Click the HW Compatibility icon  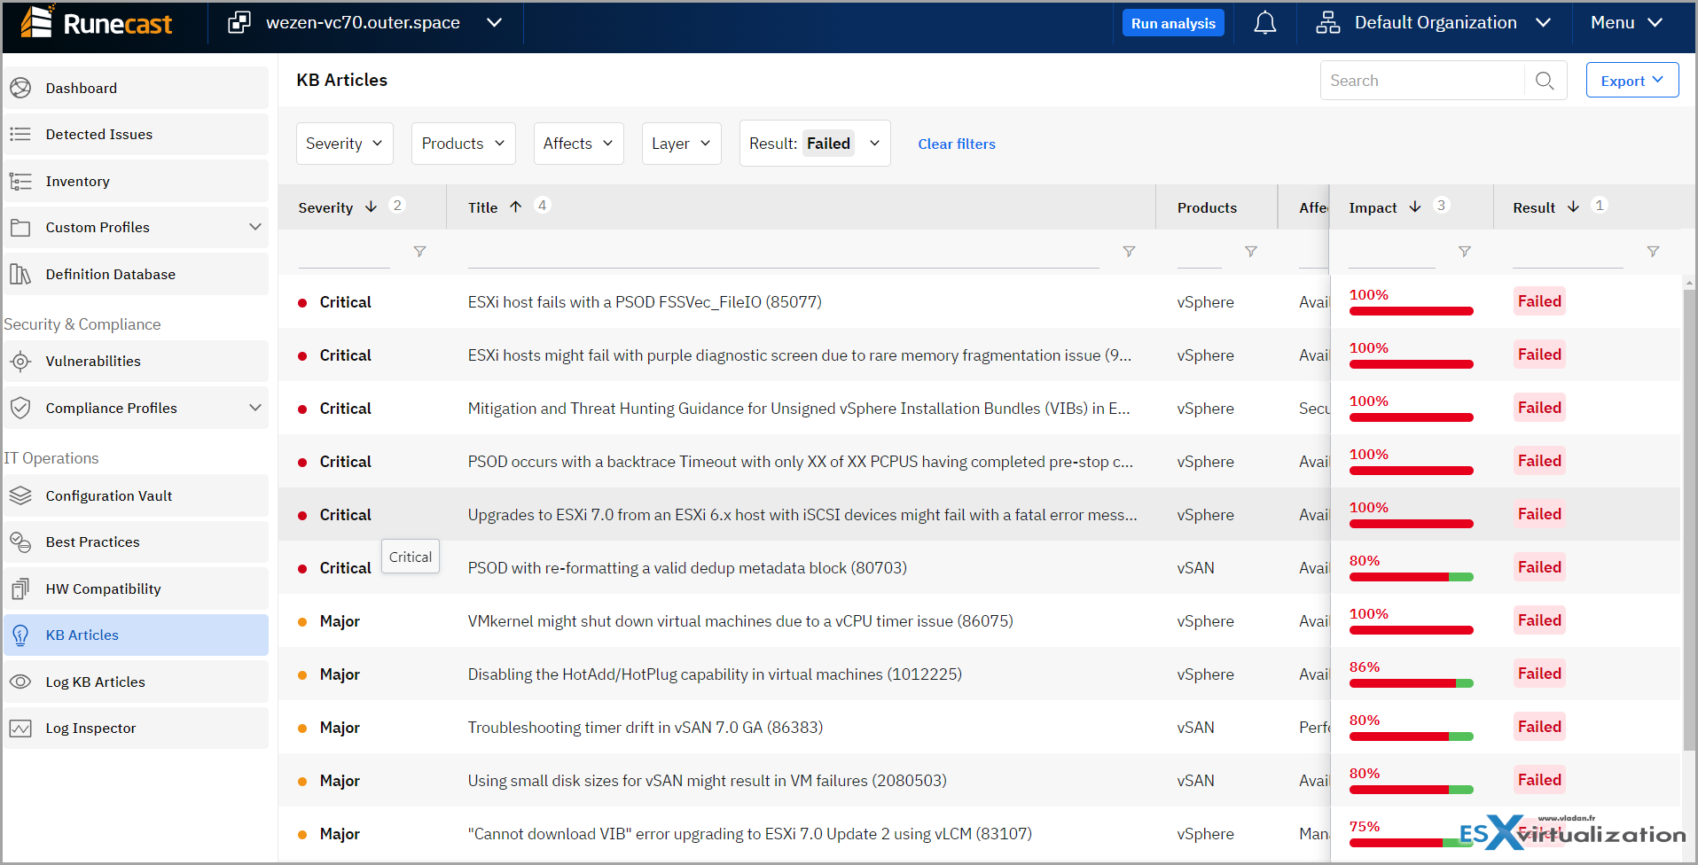click(20, 588)
